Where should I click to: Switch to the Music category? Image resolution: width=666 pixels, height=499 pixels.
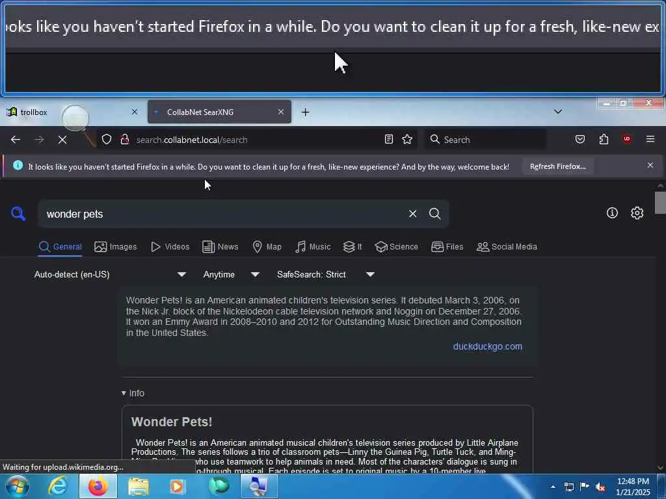[x=313, y=246]
